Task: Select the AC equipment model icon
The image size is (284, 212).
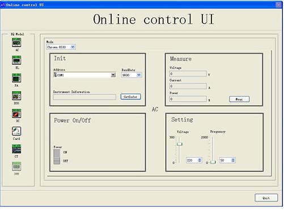Action: point(16,43)
